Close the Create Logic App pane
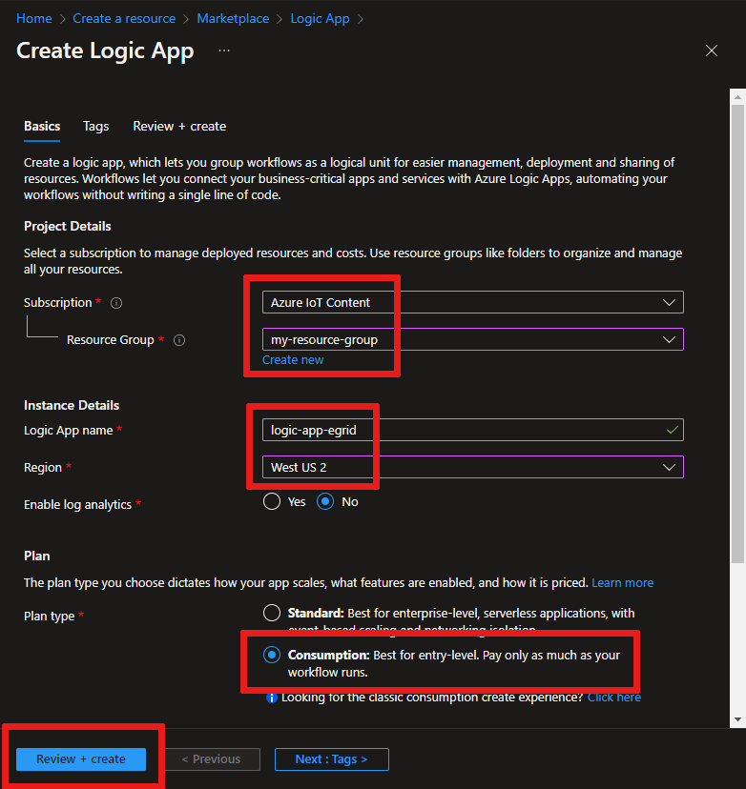This screenshot has height=789, width=746. (712, 51)
